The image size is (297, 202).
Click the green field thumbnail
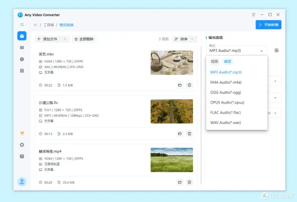[x=172, y=160]
